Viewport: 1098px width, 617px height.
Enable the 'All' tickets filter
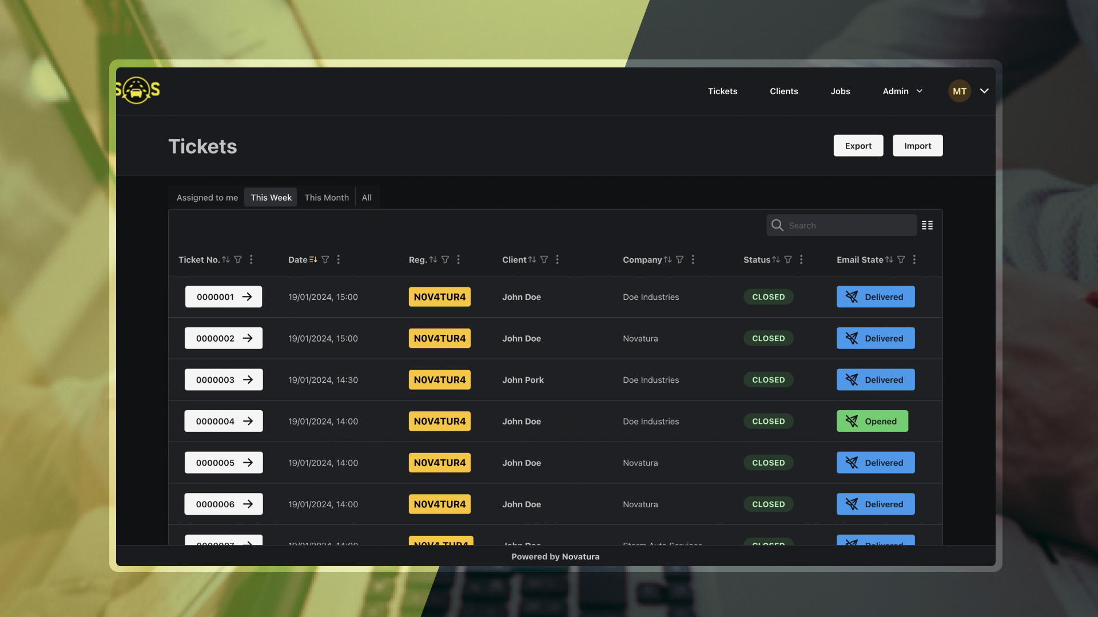point(367,197)
